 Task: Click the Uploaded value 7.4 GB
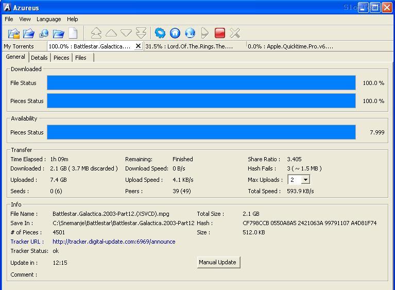(58, 180)
